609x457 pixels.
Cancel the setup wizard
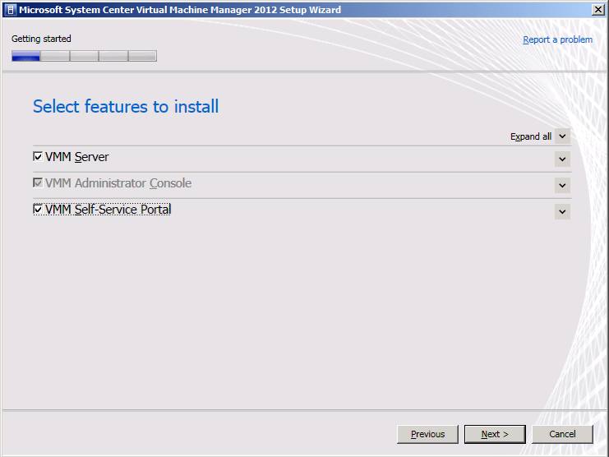pos(562,434)
